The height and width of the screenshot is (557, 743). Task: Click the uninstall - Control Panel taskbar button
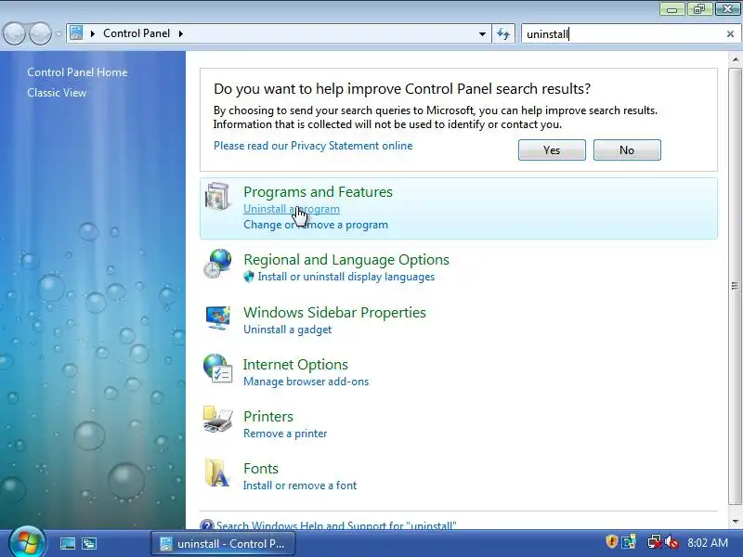(223, 544)
